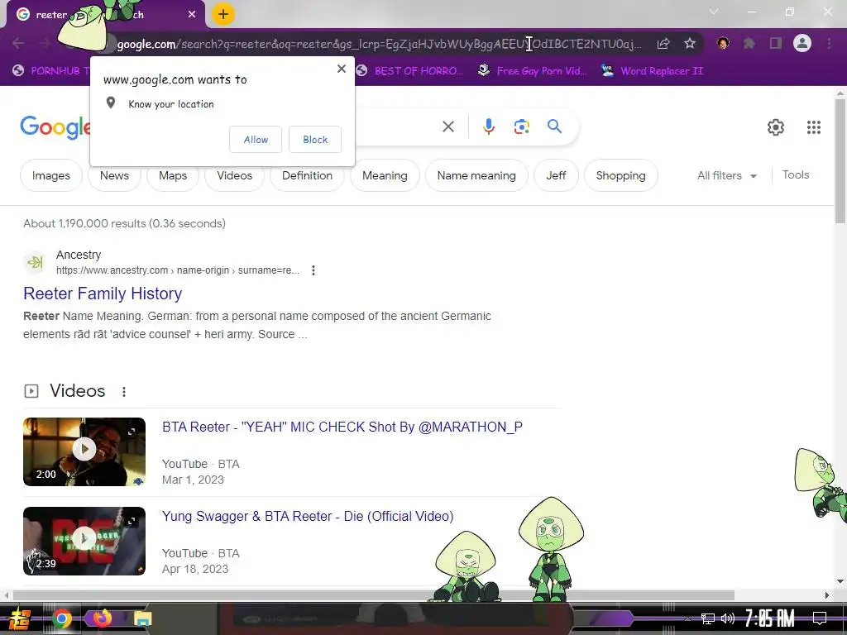The width and height of the screenshot is (847, 635).
Task: Block google.com location request
Action: (x=315, y=139)
